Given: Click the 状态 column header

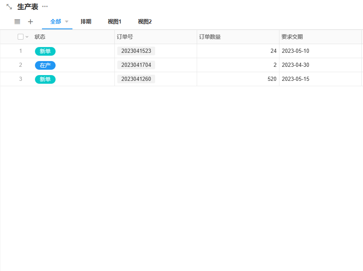Looking at the screenshot, I should [x=40, y=37].
